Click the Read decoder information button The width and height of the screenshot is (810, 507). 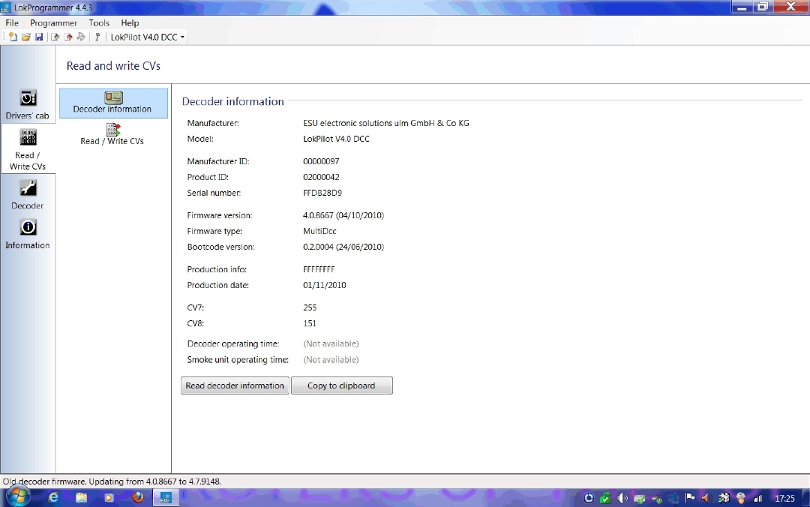(x=235, y=385)
